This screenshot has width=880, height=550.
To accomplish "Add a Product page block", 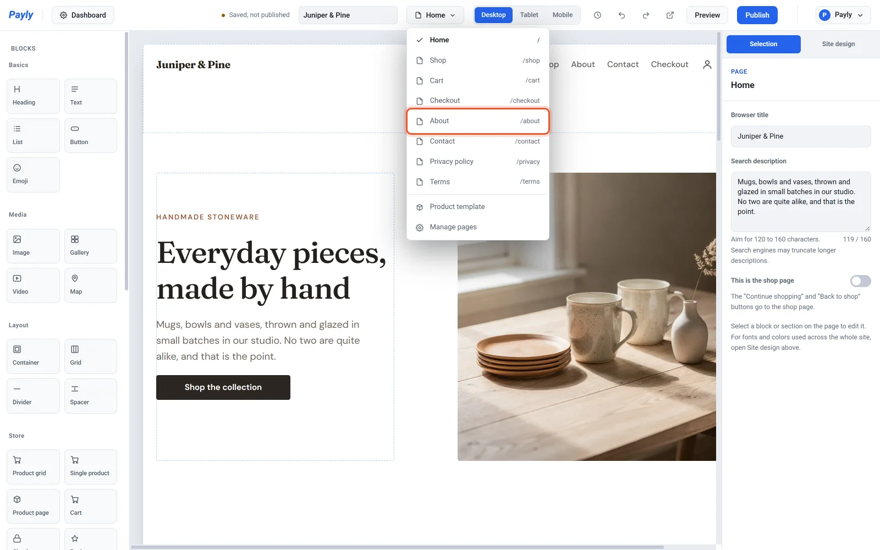I will 33,506.
